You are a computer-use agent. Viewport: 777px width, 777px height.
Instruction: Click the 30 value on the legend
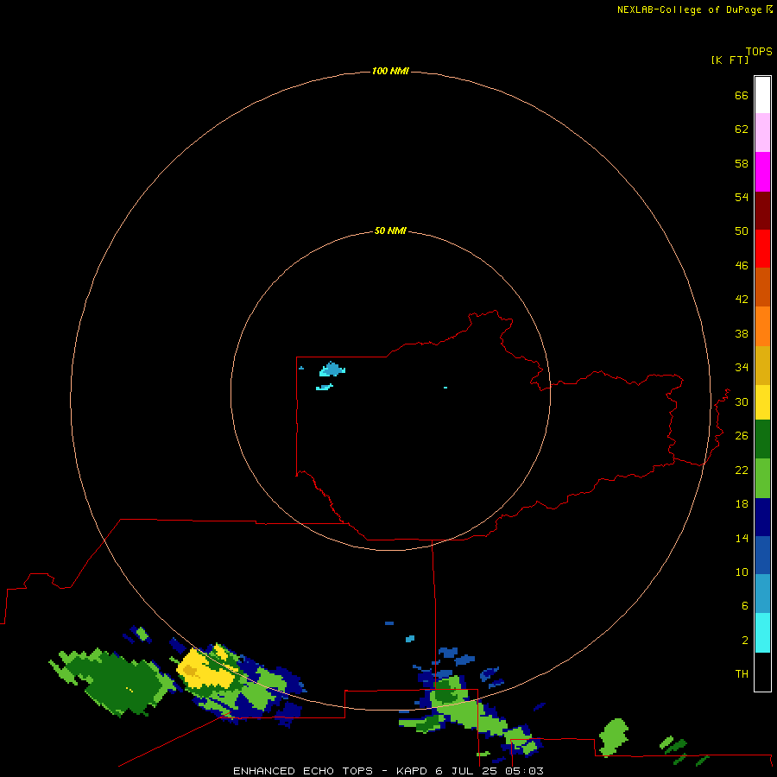tap(742, 401)
